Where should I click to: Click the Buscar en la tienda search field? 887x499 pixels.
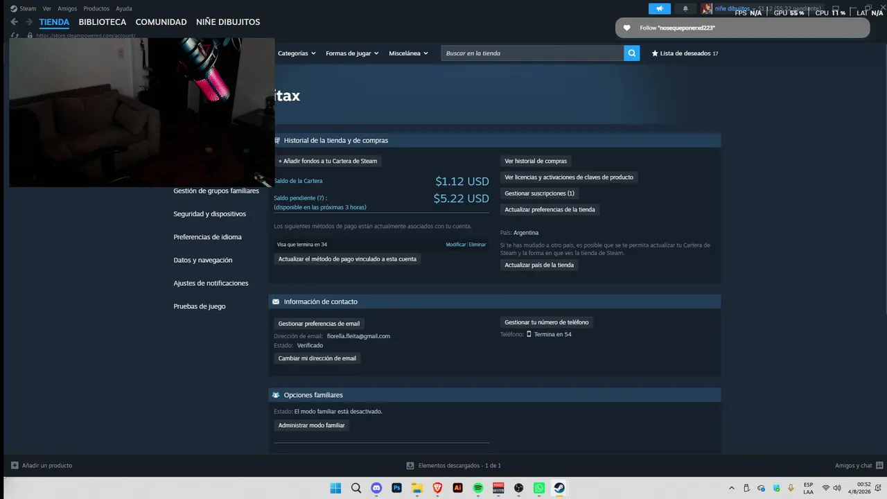coord(532,53)
